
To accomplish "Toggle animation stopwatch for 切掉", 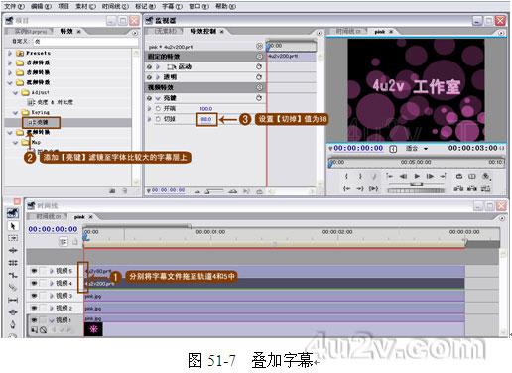I will [158, 119].
